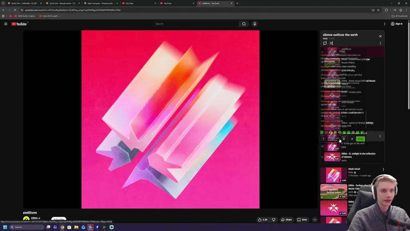Image resolution: width=410 pixels, height=231 pixels.
Task: Like the video with thumbs up 2.3K
Action: point(263,220)
